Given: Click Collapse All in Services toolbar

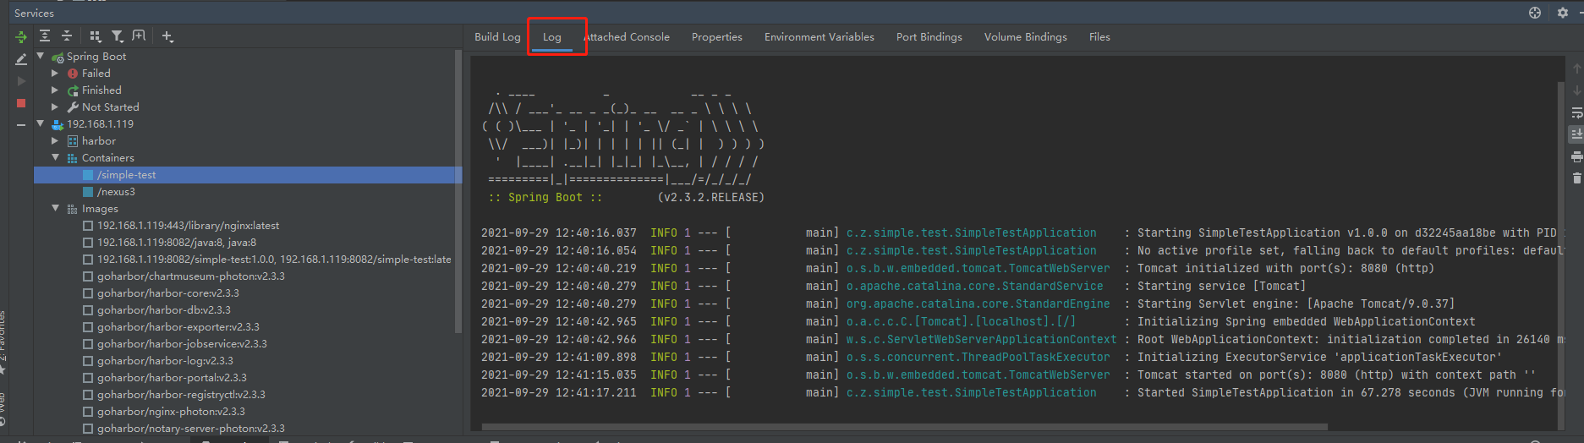Looking at the screenshot, I should point(67,36).
